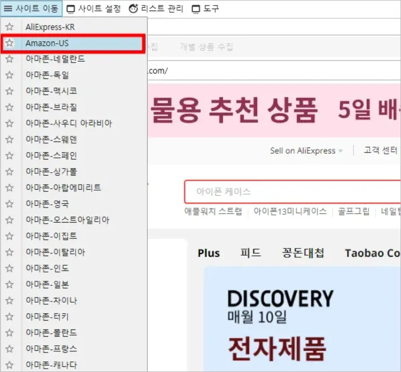This screenshot has height=372, width=401.
Task: Toggle favorite star for 아마존-이집트
Action: [x=10, y=236]
